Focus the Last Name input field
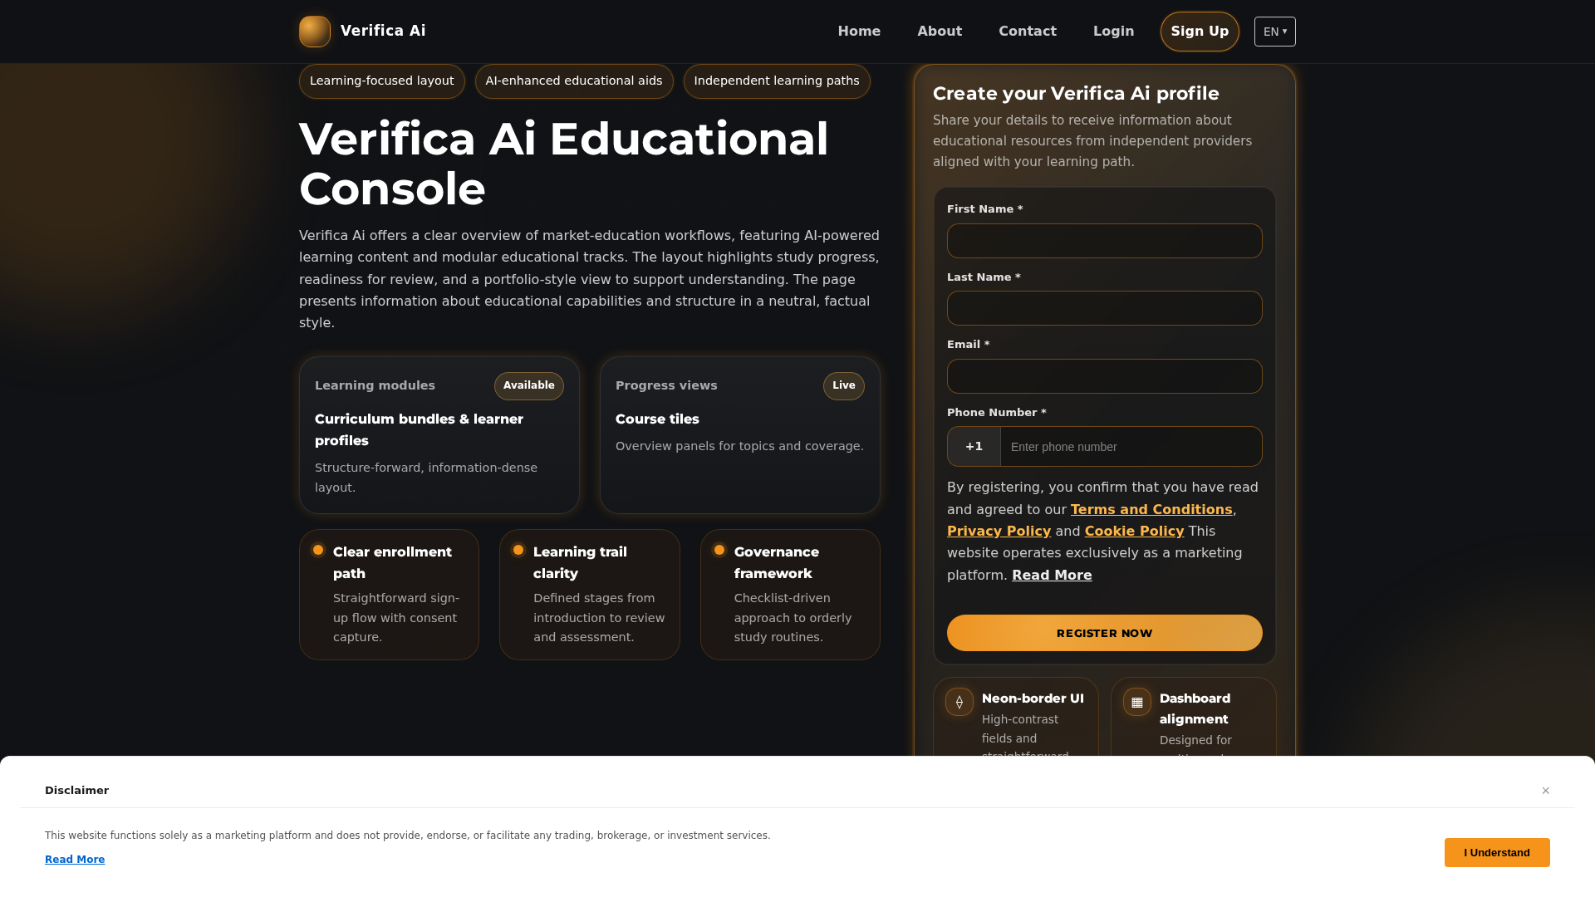1595x897 pixels. (1104, 308)
